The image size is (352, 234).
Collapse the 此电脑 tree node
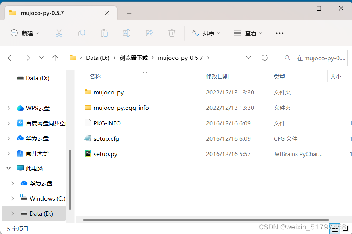(9, 168)
